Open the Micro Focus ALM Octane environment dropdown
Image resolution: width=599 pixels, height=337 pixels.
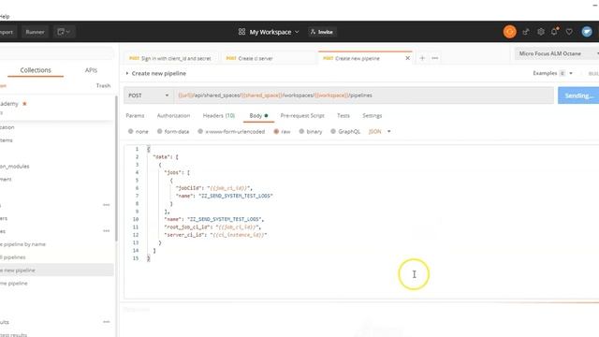557,54
